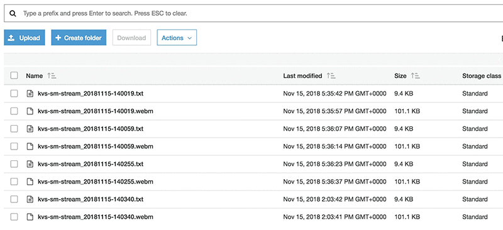Click the 9.4 KB size of 140019.txt

coord(404,94)
